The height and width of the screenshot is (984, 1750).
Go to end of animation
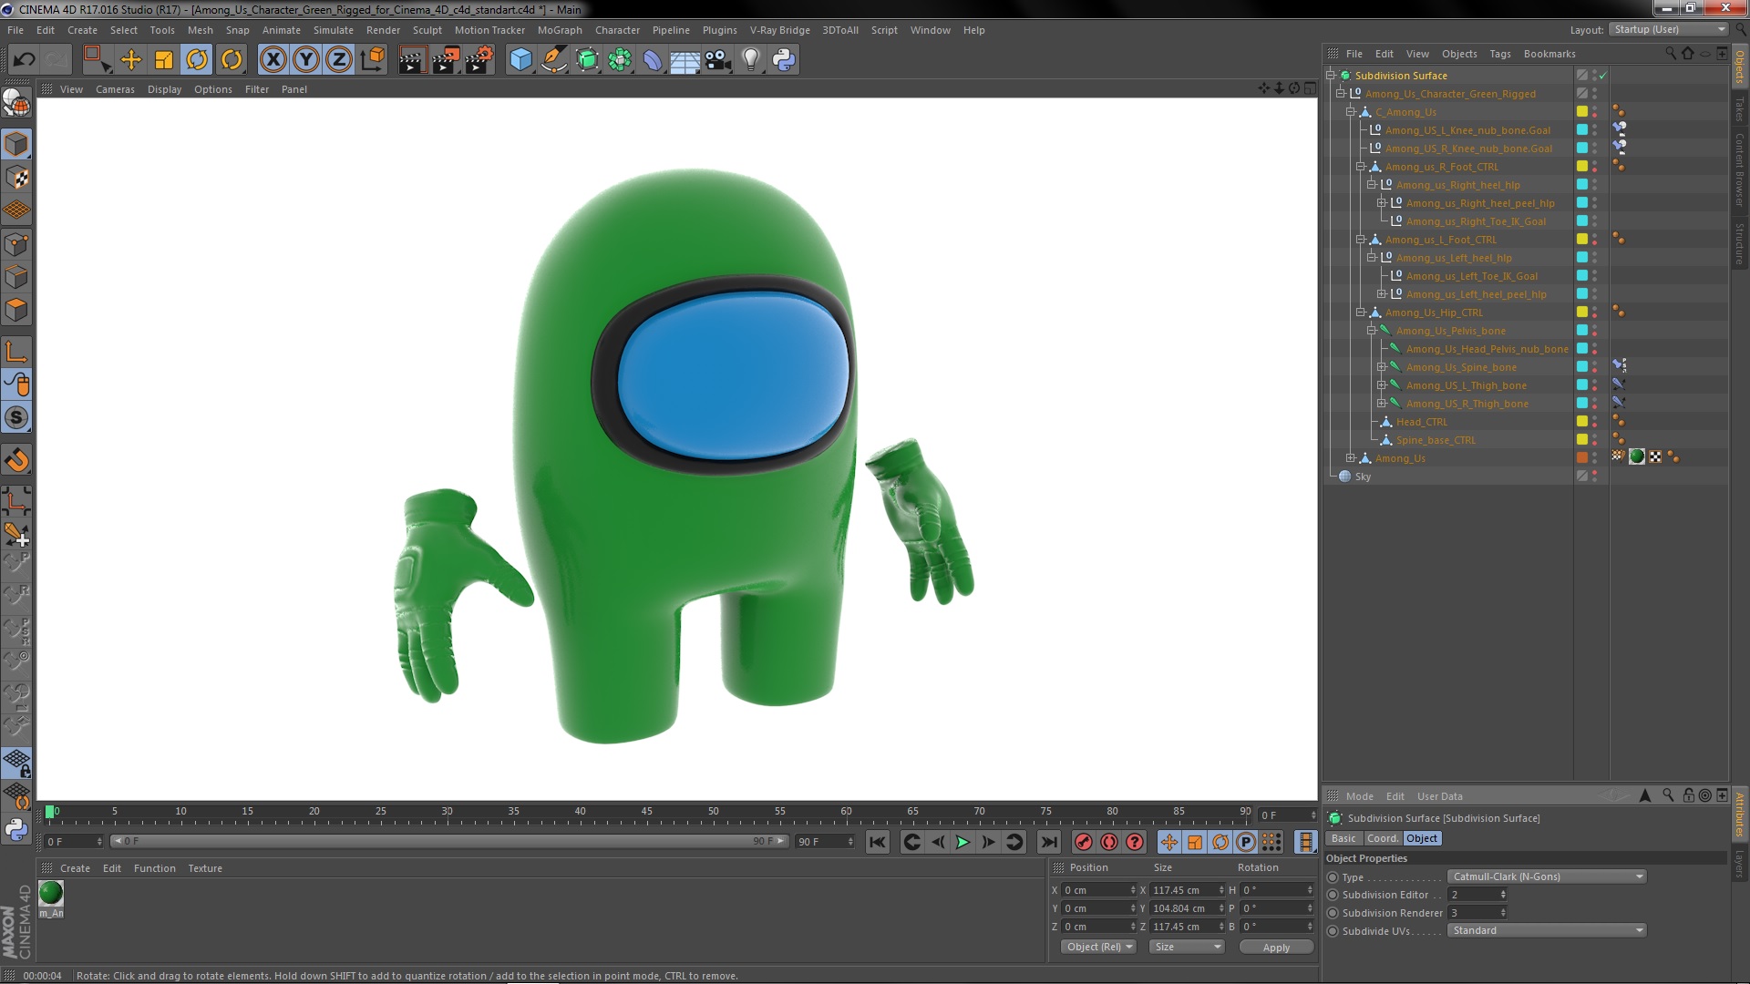coord(1049,842)
